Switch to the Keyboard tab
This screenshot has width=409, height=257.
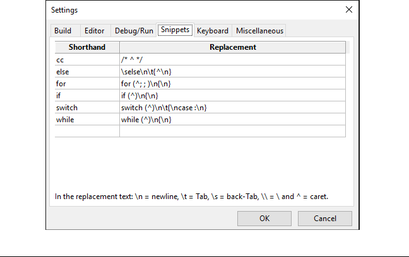tap(213, 30)
